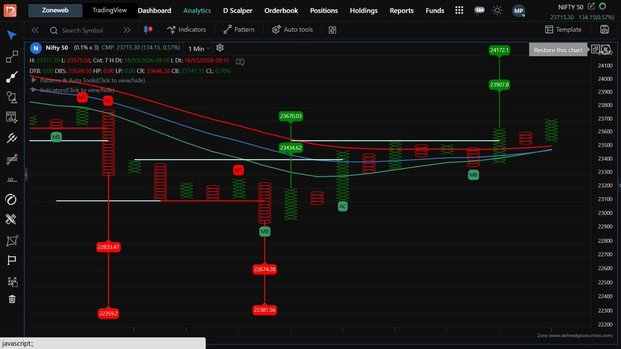Open D Scalper
Image resolution: width=621 pixels, height=349 pixels.
click(x=238, y=10)
